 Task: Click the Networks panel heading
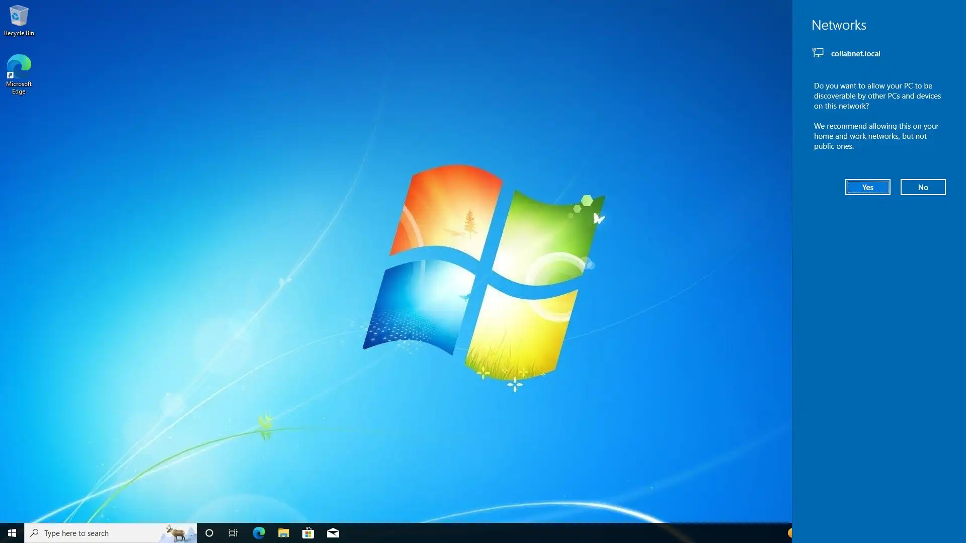click(839, 25)
